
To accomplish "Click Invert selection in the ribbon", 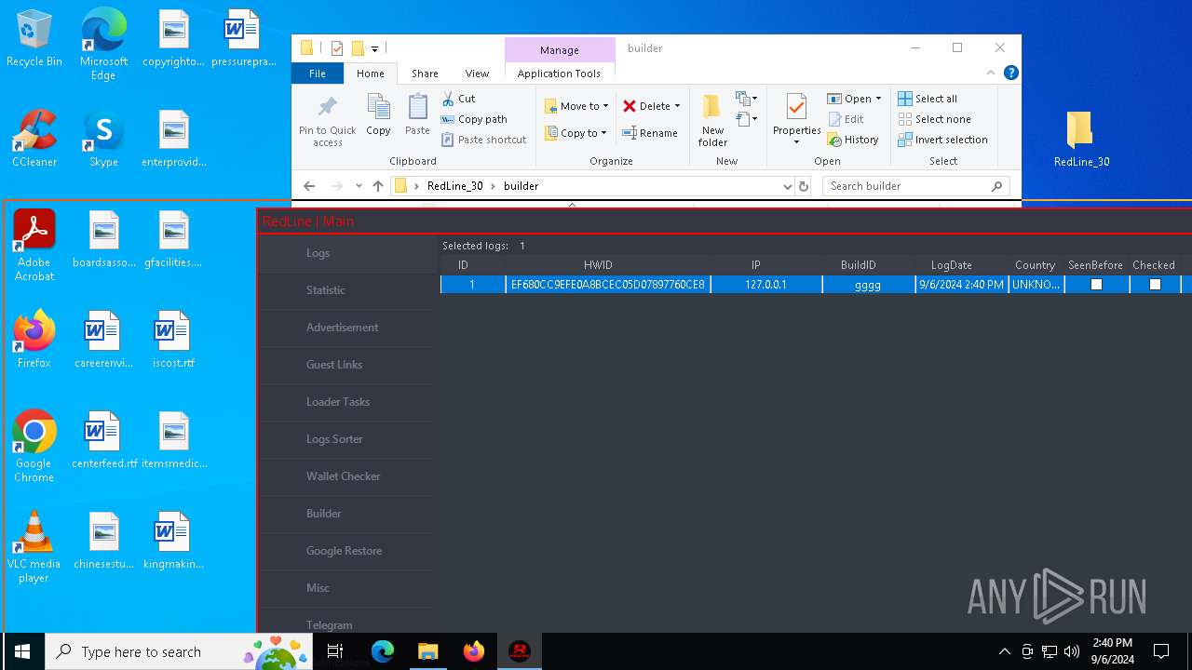I will point(942,140).
